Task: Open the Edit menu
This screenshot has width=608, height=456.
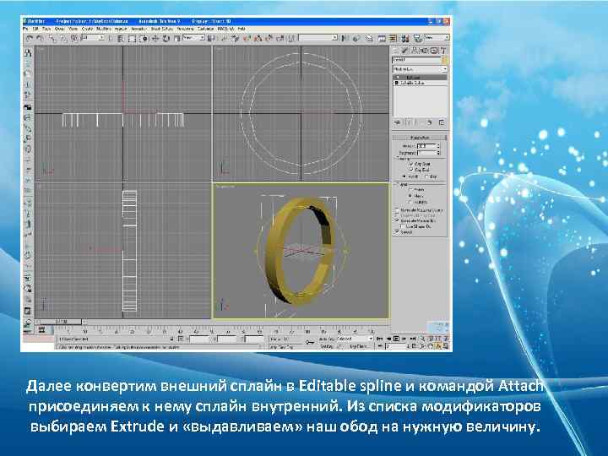Action: tap(35, 29)
